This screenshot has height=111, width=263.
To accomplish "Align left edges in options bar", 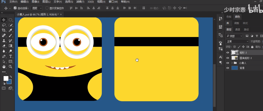I will point(88,8).
